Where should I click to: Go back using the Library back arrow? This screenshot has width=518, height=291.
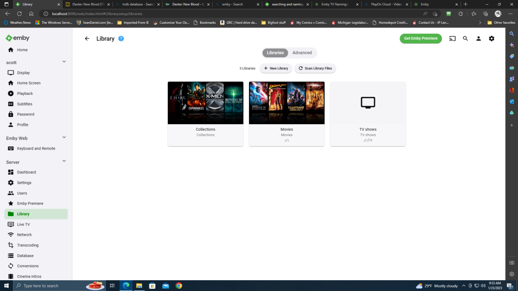pos(87,38)
